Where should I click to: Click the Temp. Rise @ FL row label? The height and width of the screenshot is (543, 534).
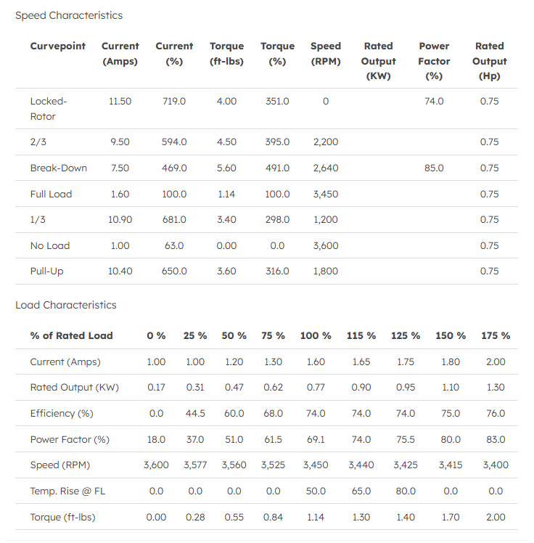point(67,491)
